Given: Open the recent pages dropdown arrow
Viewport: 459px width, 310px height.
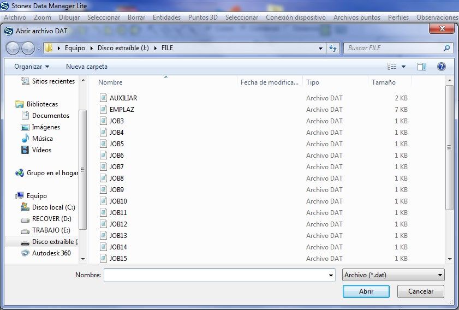Looking at the screenshot, I should (39, 48).
